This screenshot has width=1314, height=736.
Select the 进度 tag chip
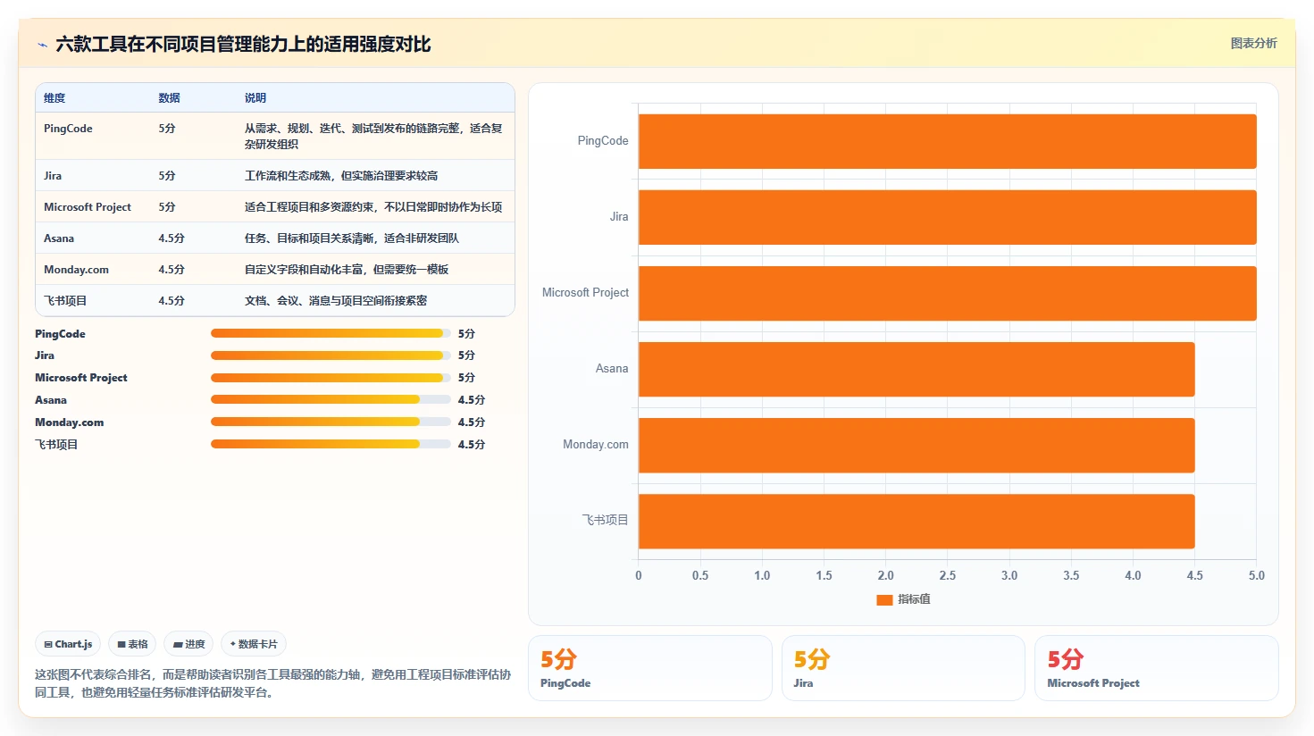pos(188,644)
